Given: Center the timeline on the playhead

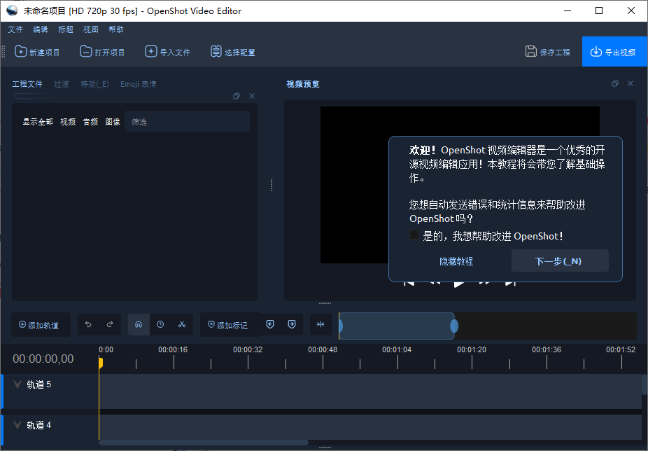Looking at the screenshot, I should pyautogui.click(x=321, y=324).
